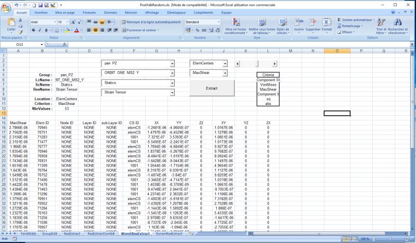
Task: Open the Insertion ribbon tab
Action: tap(41, 12)
